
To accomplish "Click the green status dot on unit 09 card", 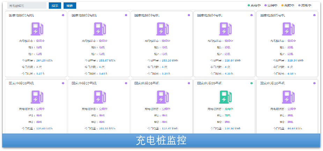I will tap(251, 83).
